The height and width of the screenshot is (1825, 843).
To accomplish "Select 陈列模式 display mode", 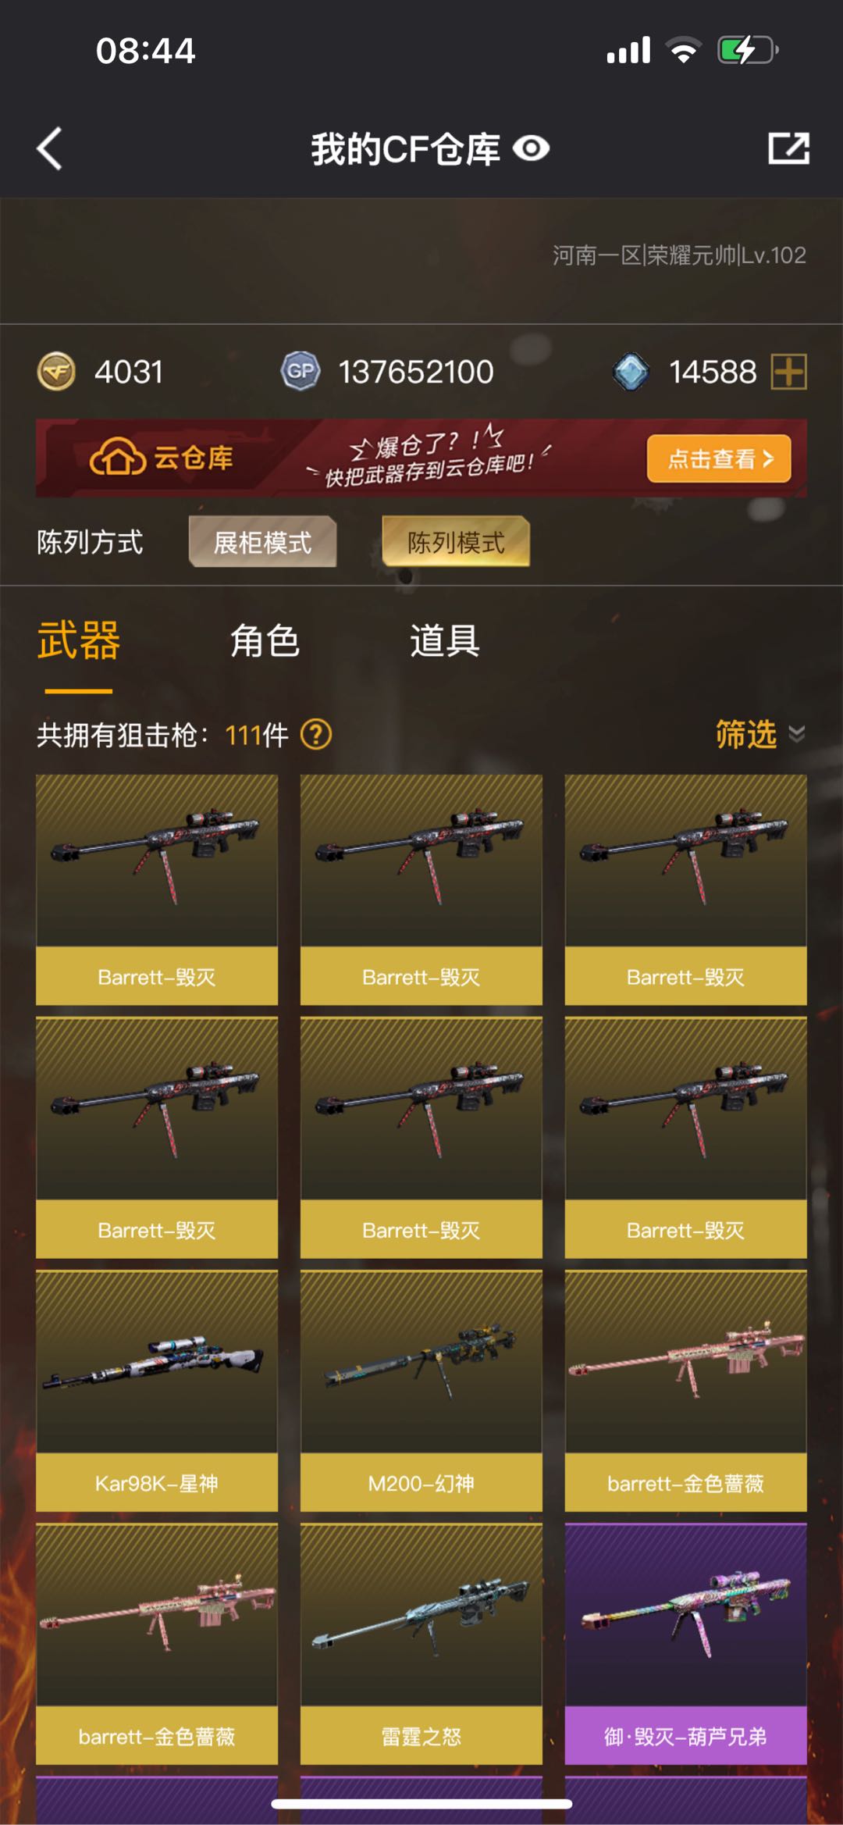I will [x=456, y=542].
